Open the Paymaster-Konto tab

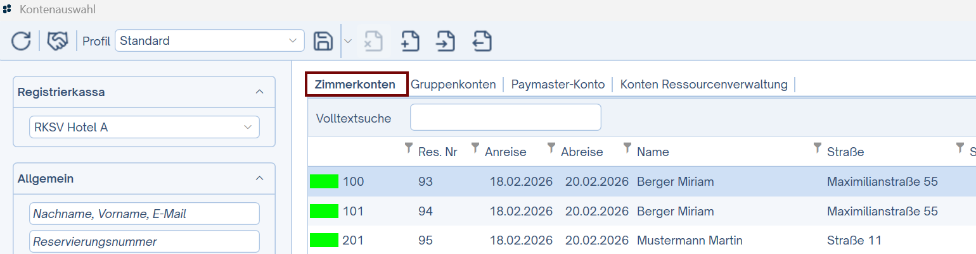pyautogui.click(x=558, y=85)
